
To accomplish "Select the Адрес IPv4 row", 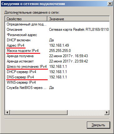I will (57, 45).
